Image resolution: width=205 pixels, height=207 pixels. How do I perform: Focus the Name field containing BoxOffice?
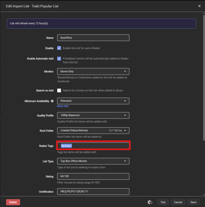point(93,38)
